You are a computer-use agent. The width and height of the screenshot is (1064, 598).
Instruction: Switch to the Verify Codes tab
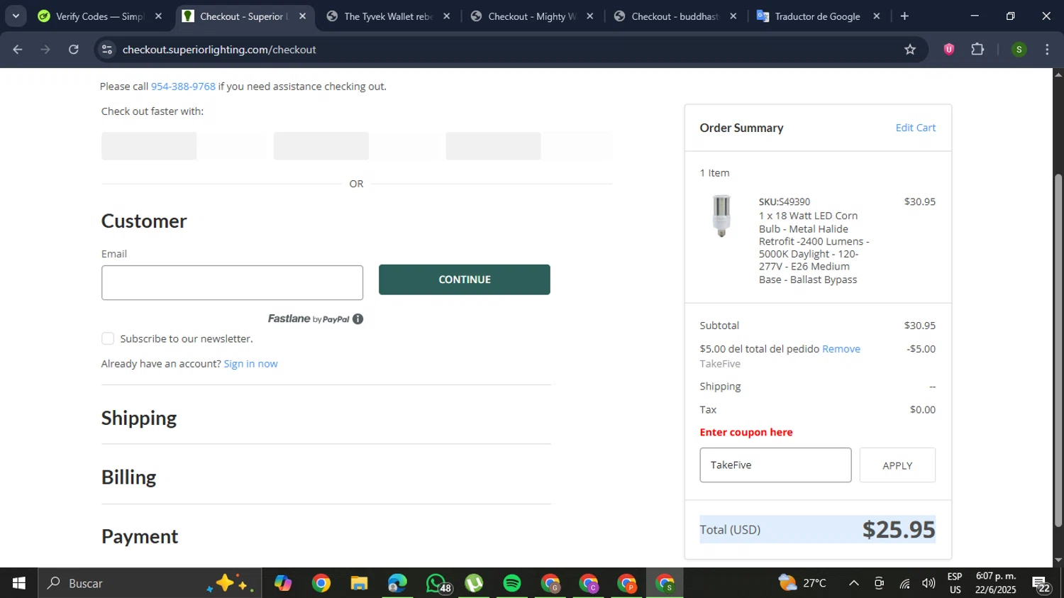point(99,16)
